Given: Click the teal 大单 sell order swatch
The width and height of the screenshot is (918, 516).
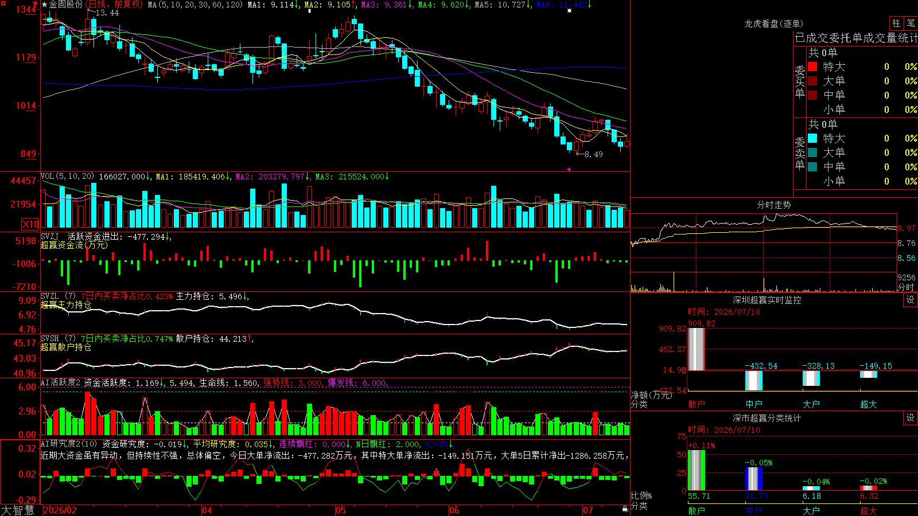Looking at the screenshot, I should (812, 153).
